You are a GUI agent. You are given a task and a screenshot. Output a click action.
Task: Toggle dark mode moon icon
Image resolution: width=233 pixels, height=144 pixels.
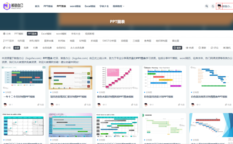[x=213, y=6]
